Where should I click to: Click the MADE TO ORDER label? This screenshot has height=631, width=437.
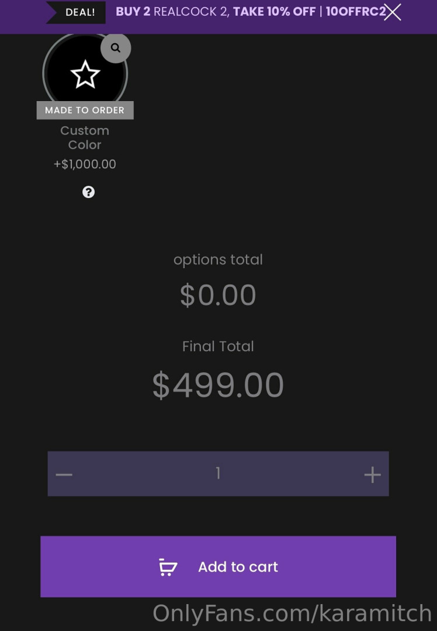[85, 110]
